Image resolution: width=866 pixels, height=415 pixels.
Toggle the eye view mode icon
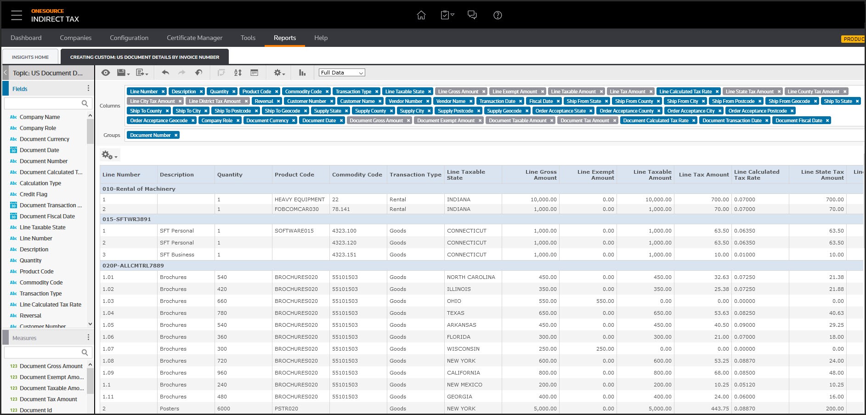coord(106,73)
